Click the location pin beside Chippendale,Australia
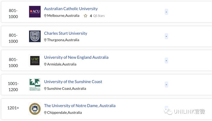Viewport: 212px width, 121px height. coord(45,113)
